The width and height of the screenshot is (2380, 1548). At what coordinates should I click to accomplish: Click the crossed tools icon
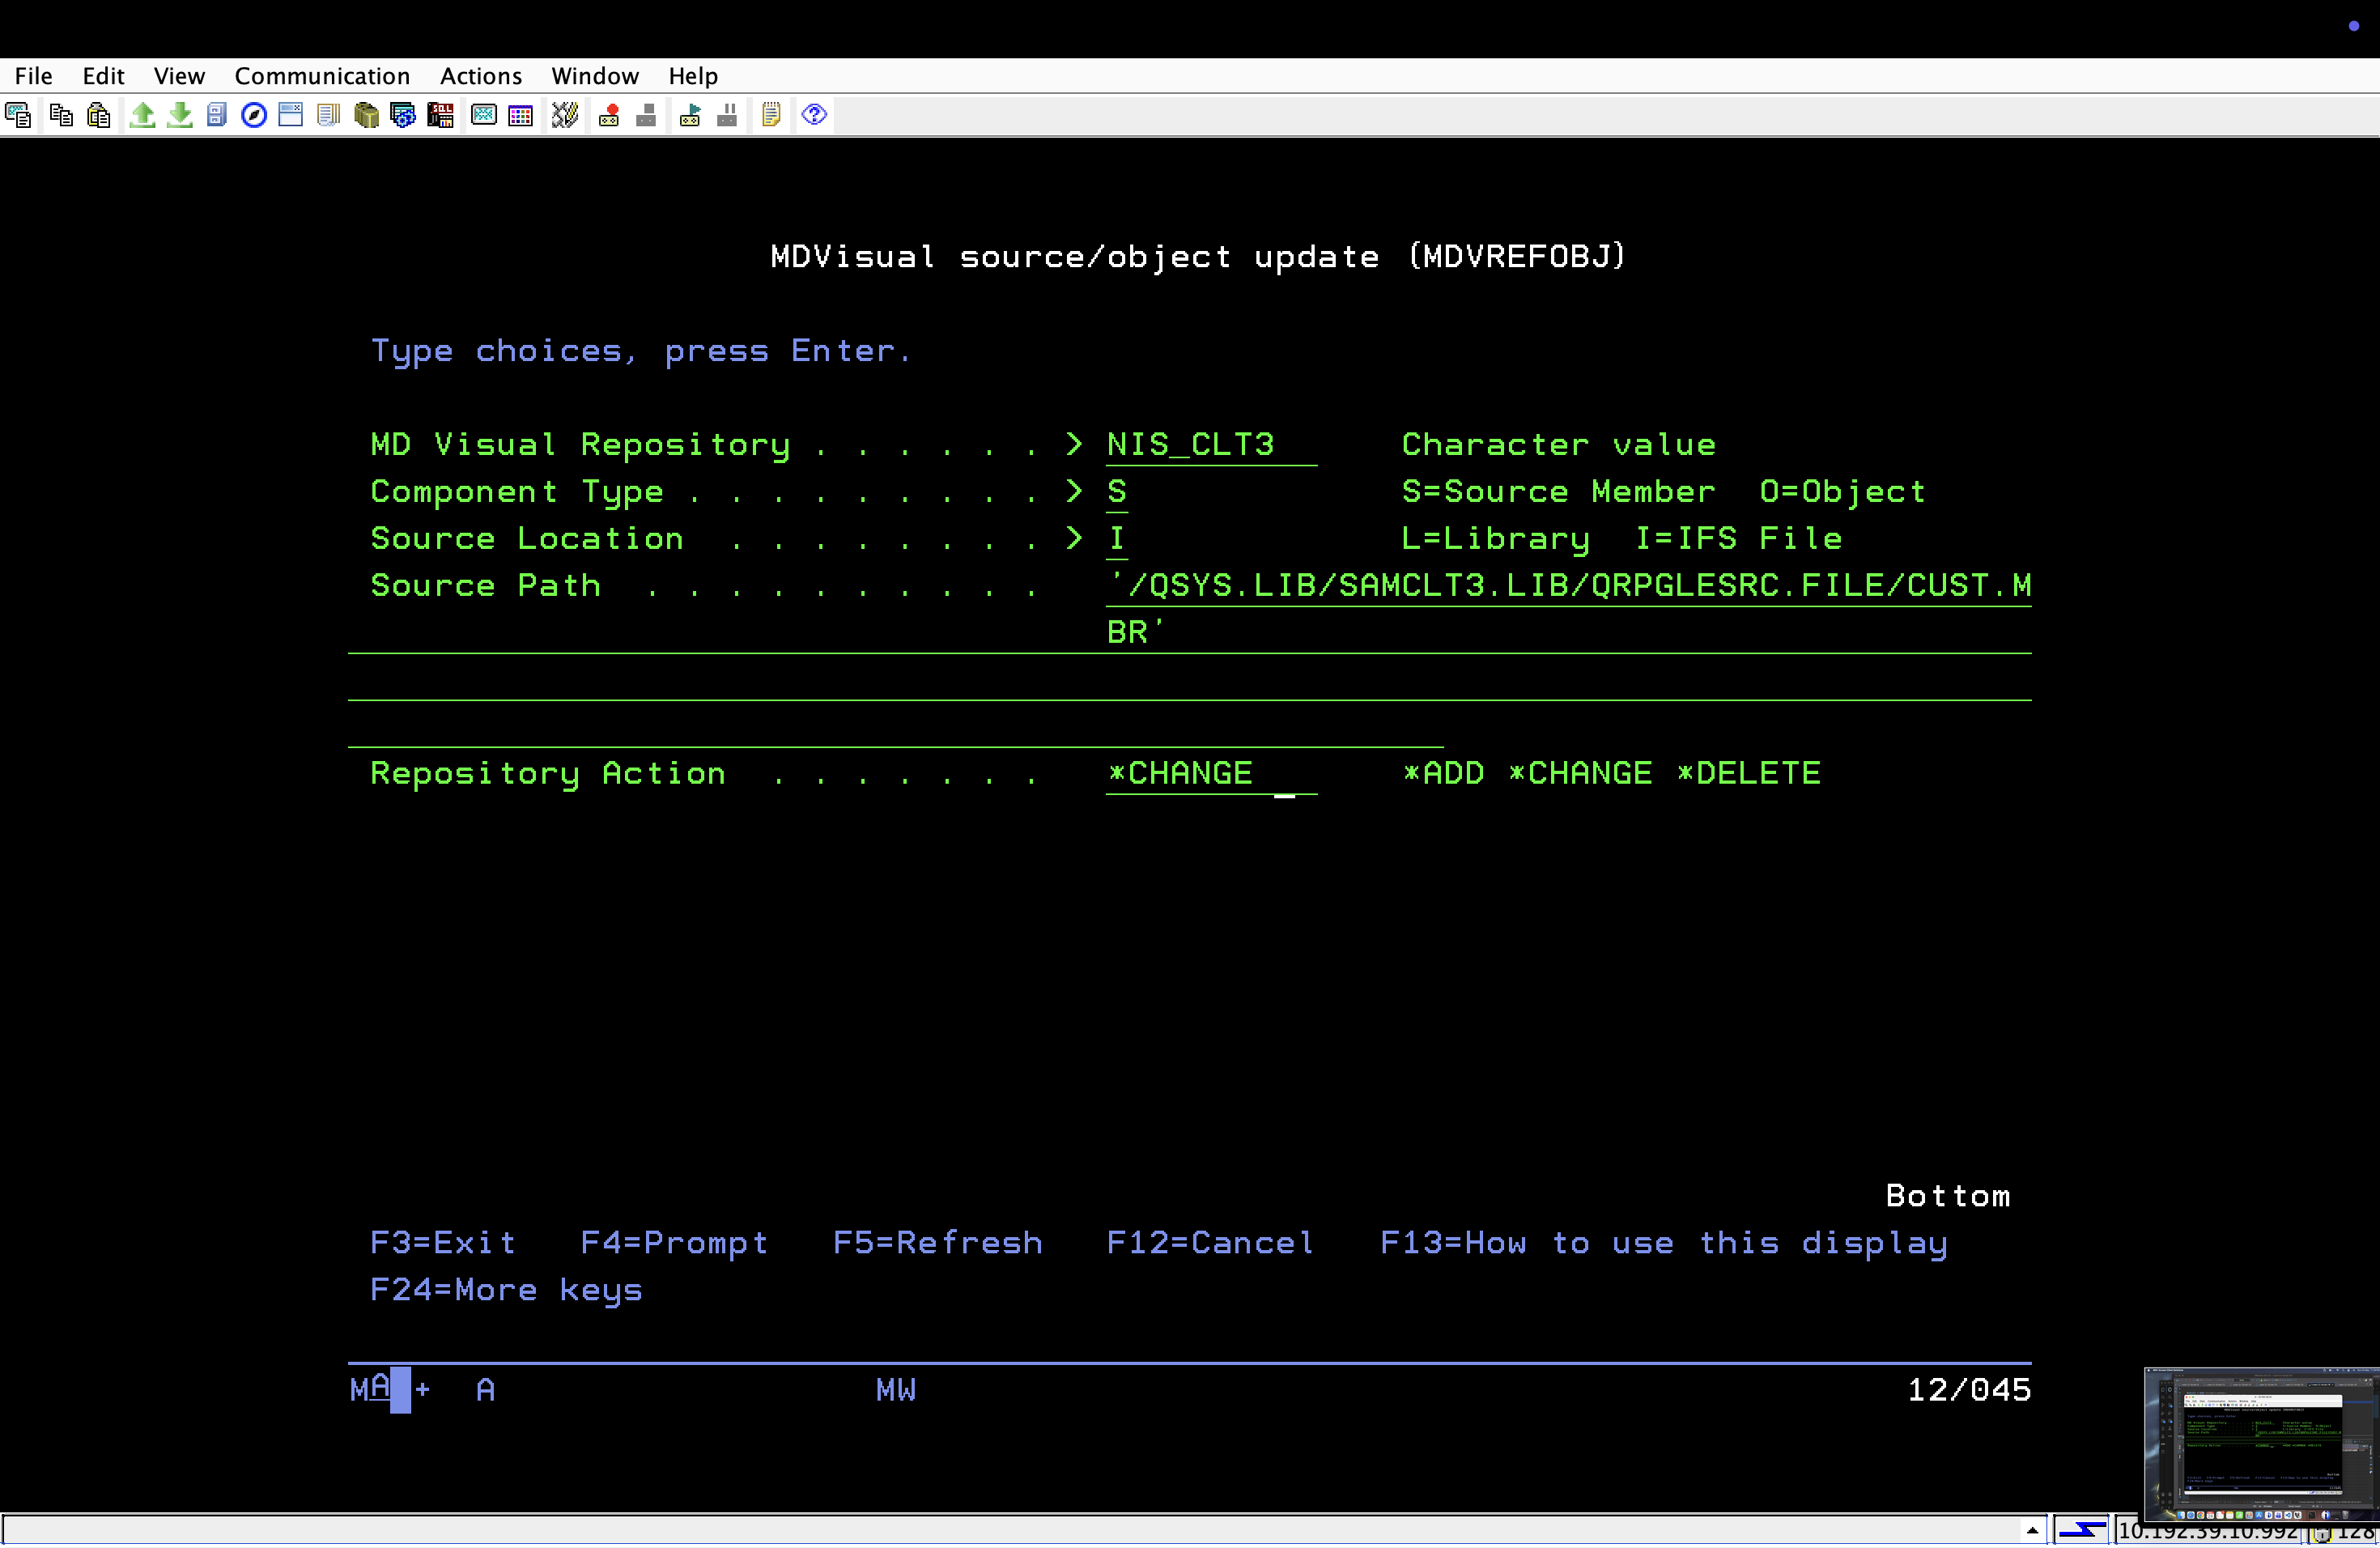tap(565, 115)
